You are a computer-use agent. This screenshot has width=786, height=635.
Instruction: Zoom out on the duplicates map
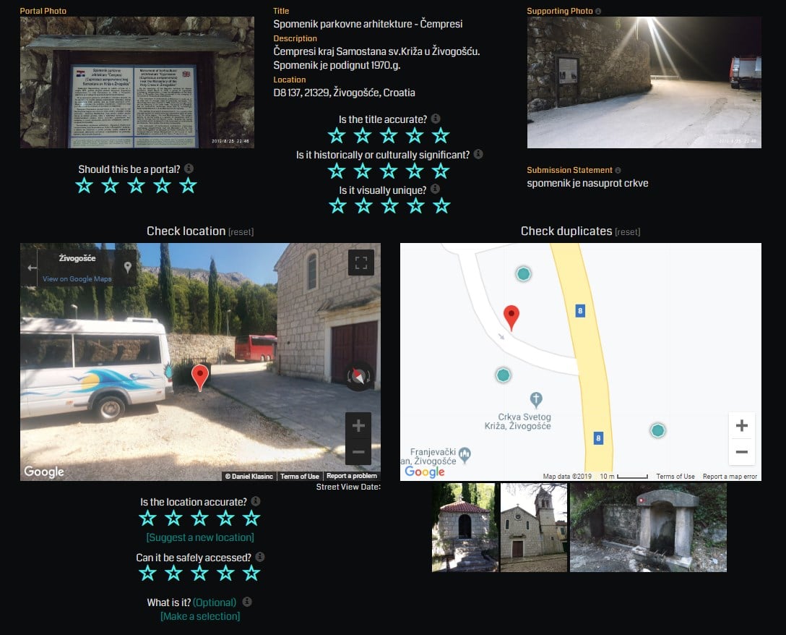[x=742, y=452]
